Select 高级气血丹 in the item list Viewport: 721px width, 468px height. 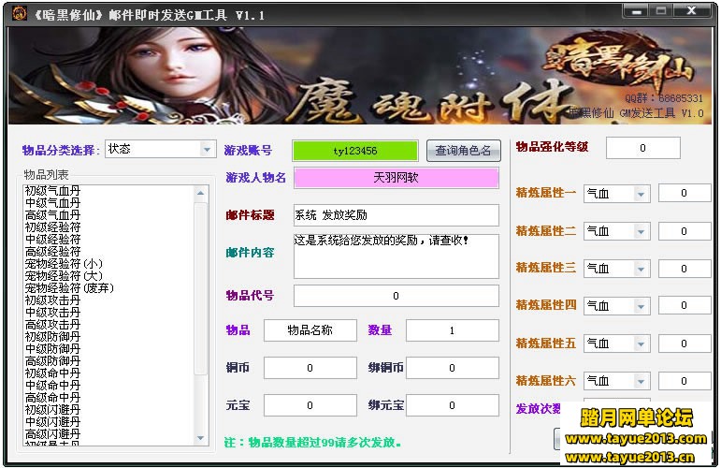pos(52,215)
